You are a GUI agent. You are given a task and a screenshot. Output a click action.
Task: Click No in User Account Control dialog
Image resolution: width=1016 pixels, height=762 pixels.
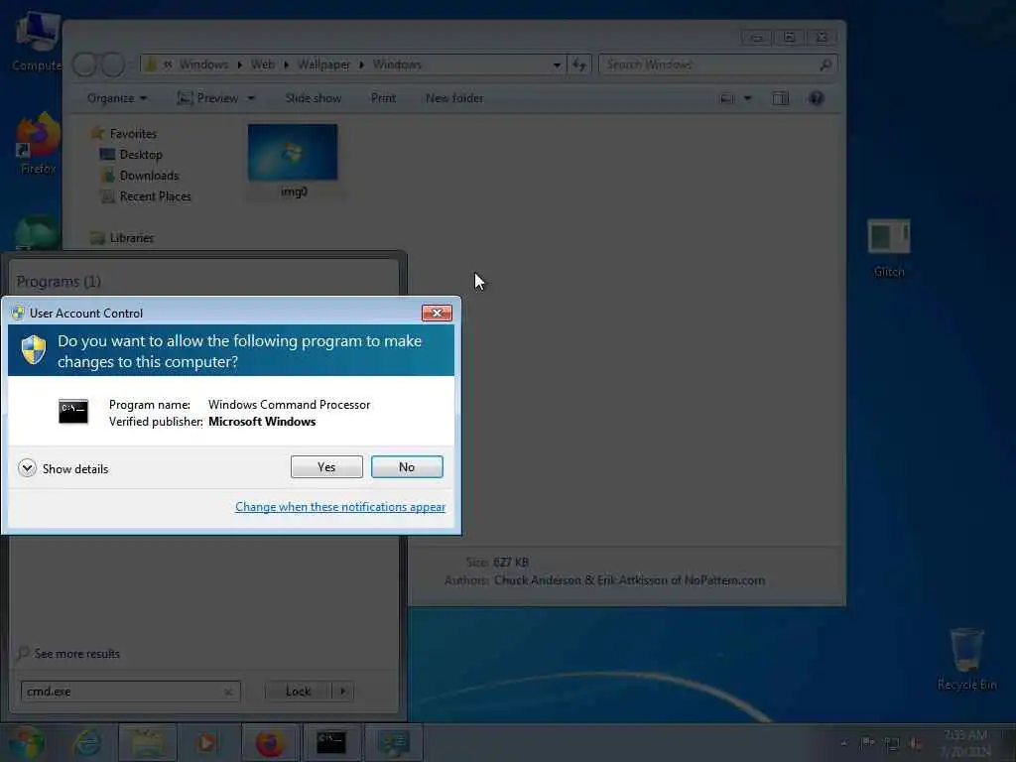(407, 466)
